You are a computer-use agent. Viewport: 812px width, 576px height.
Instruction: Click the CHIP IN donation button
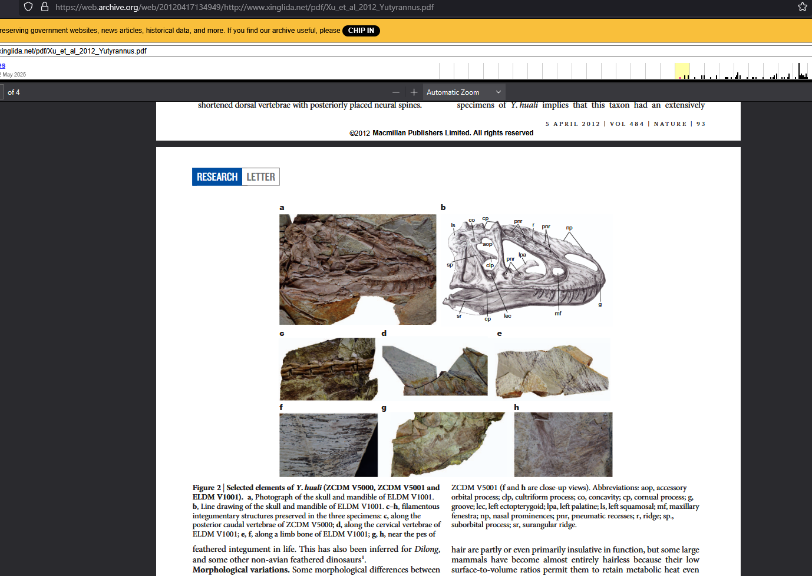(x=361, y=31)
